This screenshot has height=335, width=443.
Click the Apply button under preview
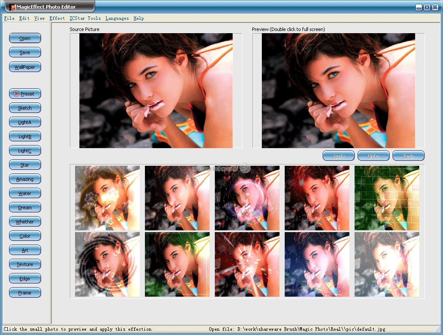point(339,156)
